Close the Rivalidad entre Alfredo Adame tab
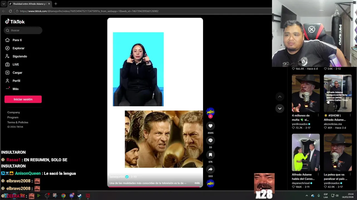Screen dimensions: 357x200 (49, 4)
